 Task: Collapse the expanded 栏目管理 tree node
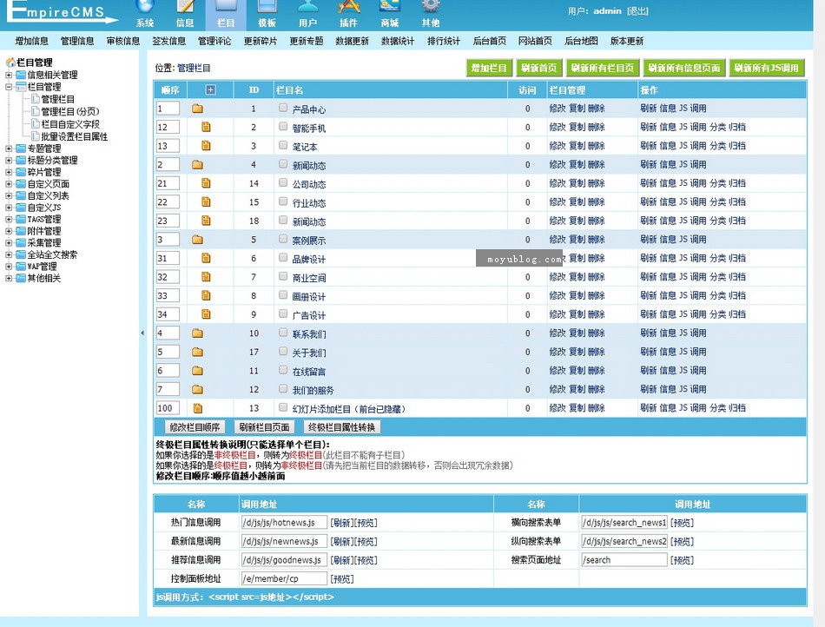(9, 87)
